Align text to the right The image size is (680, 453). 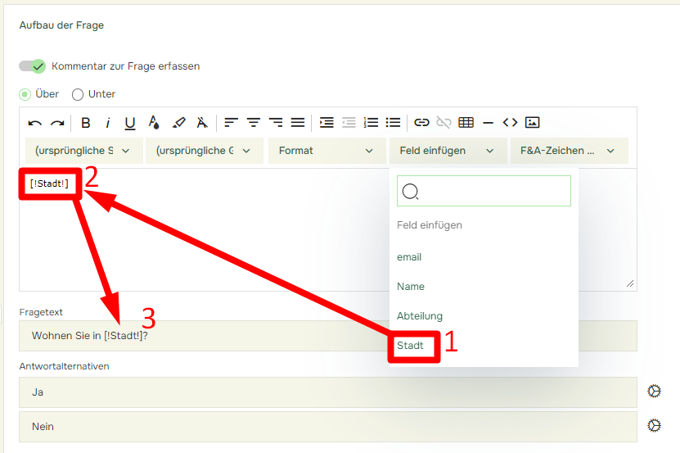[276, 123]
